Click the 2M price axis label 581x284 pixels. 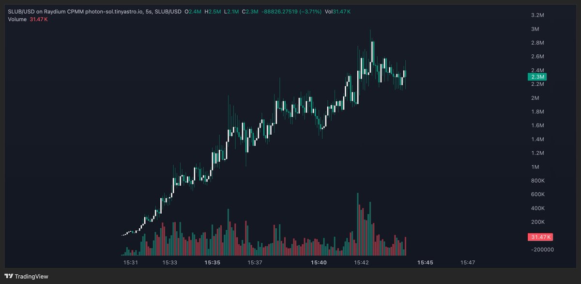535,98
